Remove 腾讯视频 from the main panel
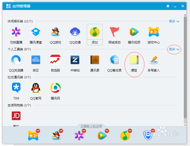Image resolution: width=190 pixels, height=146 pixels. pos(107,131)
